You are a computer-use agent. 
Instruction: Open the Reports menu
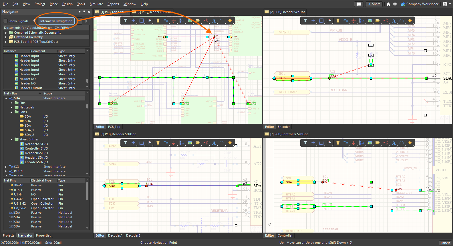point(113,4)
